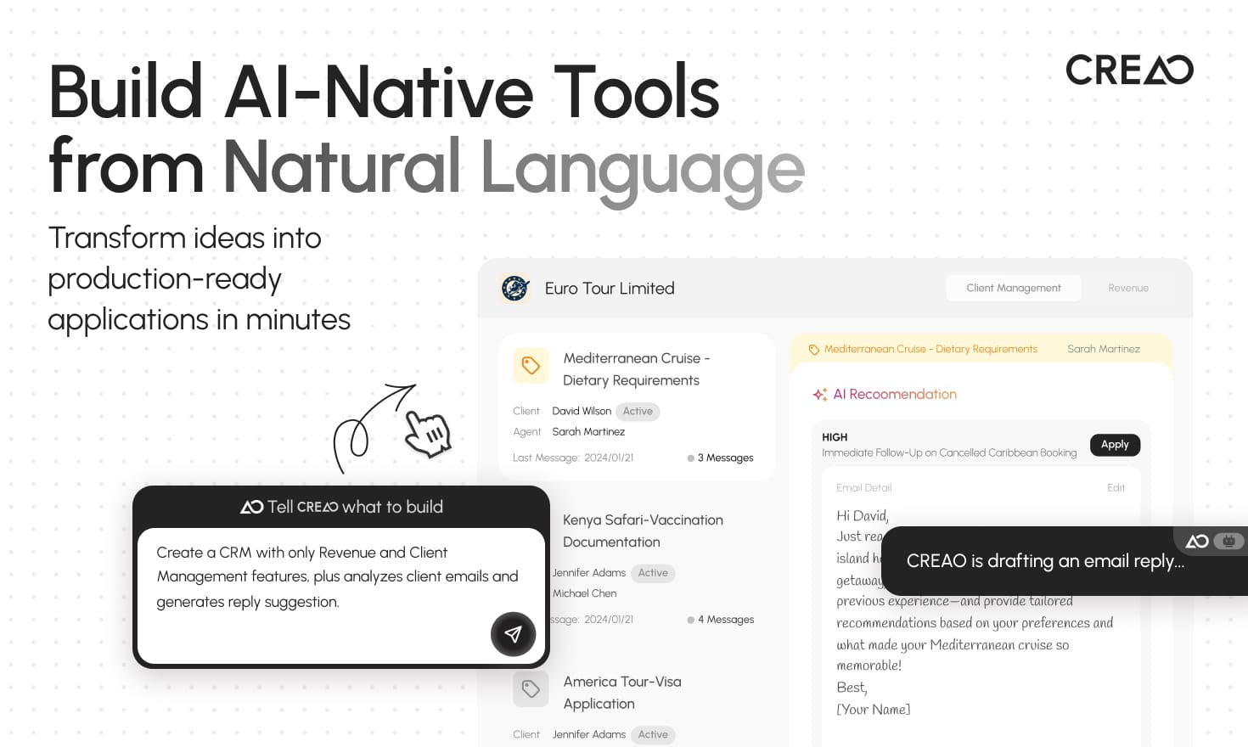Click the robot icon on drafting notification
Image resolution: width=1248 pixels, height=747 pixels.
pyautogui.click(x=1228, y=541)
